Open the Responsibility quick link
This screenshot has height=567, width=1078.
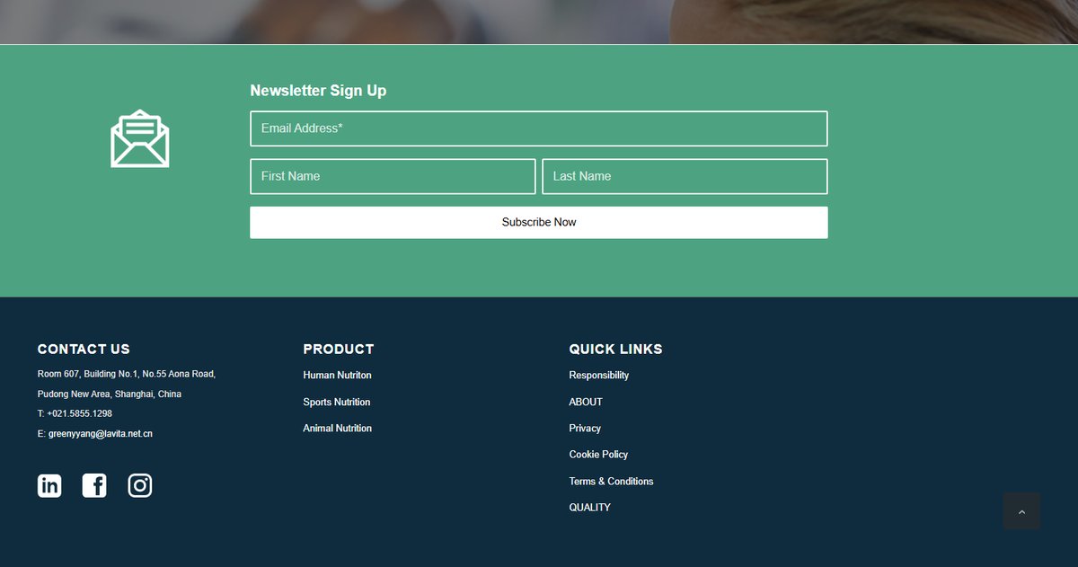point(599,376)
